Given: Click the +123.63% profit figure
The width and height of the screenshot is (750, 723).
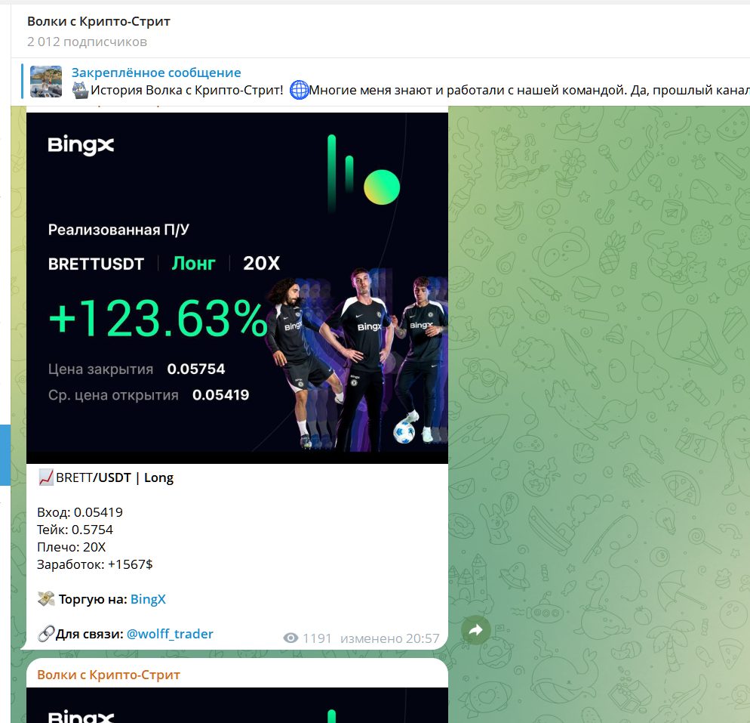Looking at the screenshot, I should [x=158, y=318].
